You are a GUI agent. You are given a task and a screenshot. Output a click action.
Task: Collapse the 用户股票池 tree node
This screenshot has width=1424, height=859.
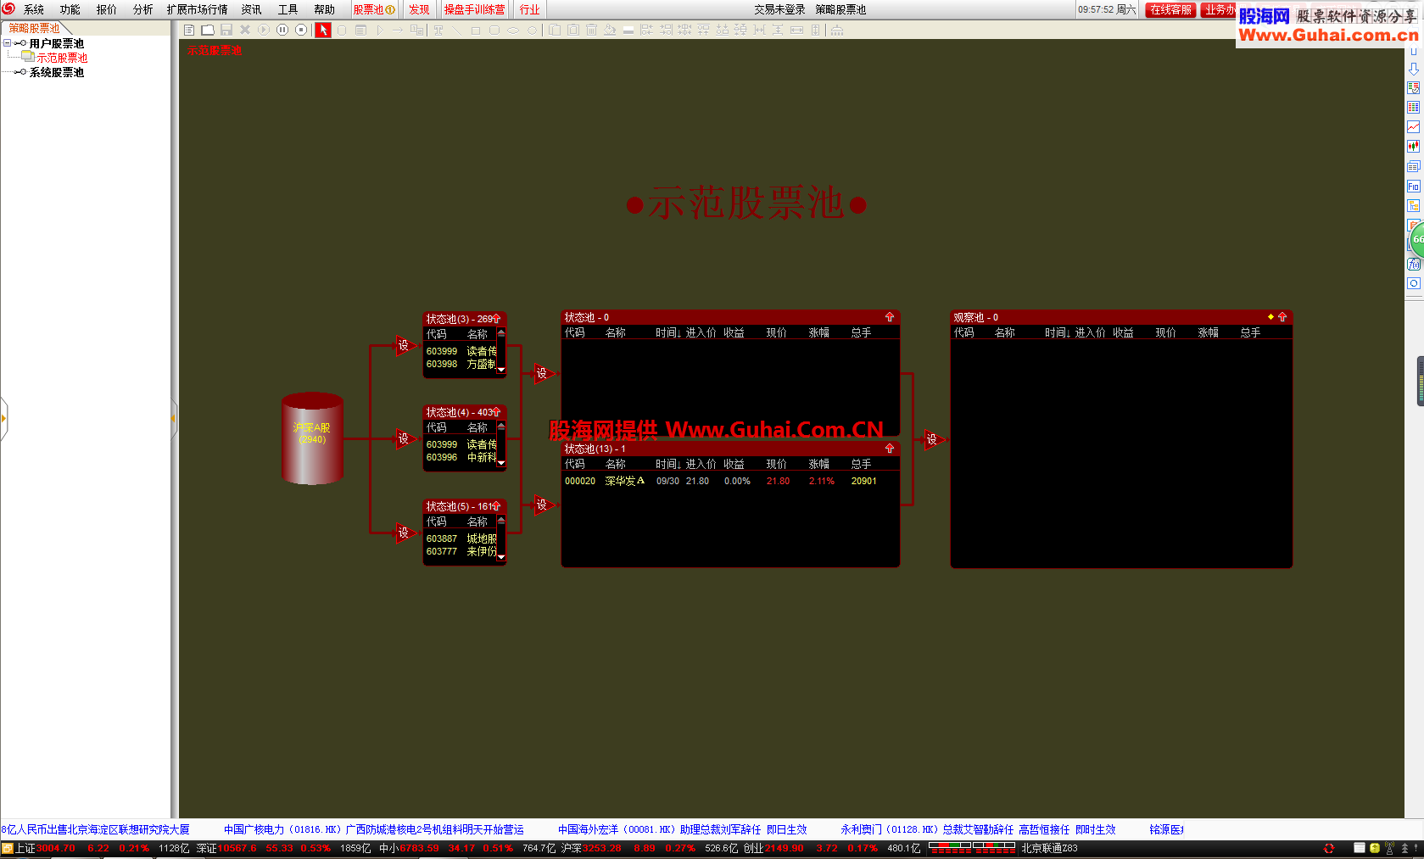pos(7,43)
